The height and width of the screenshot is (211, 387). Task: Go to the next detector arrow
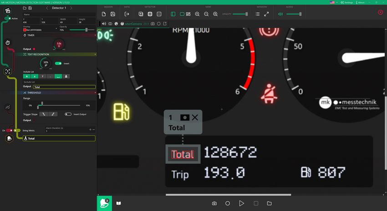pos(71,8)
